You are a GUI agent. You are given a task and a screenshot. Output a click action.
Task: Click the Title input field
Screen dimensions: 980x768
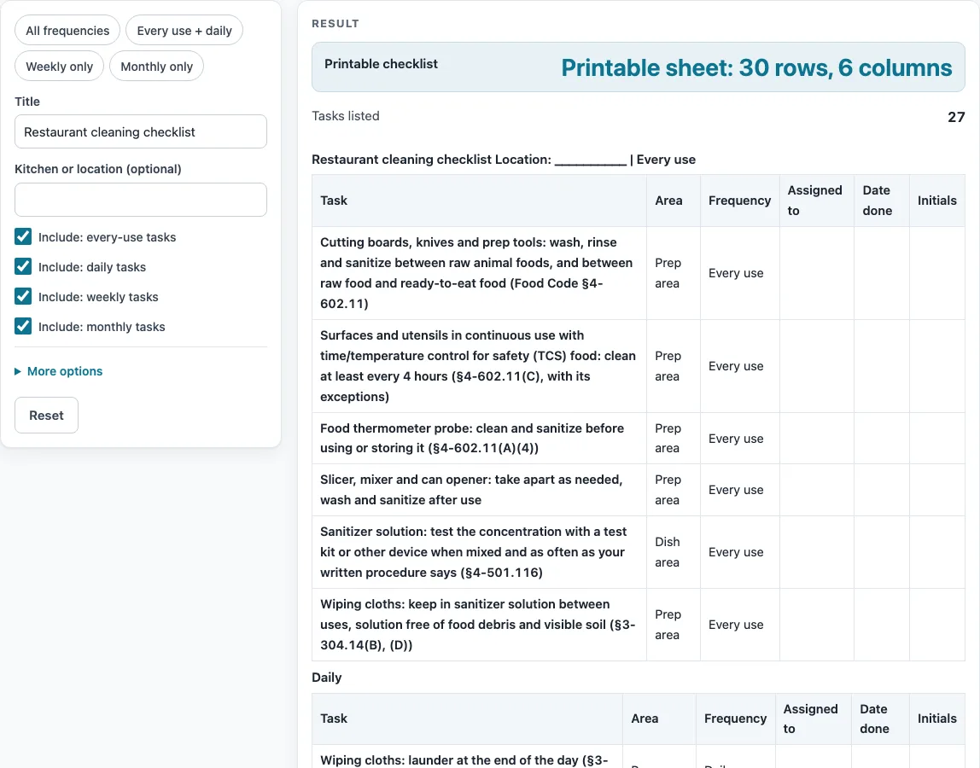[141, 132]
